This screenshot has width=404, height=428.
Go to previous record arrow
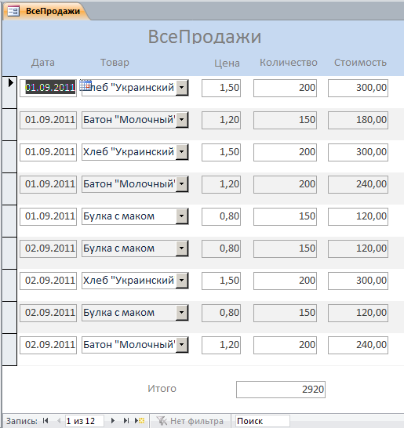59,421
